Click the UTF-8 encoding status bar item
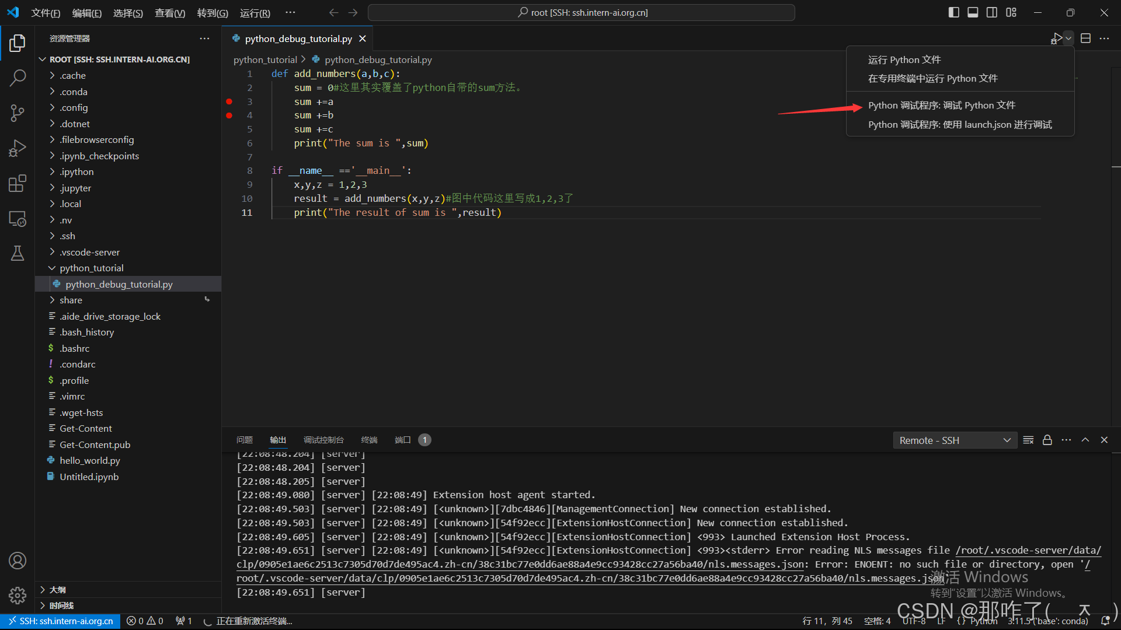 [x=914, y=621]
